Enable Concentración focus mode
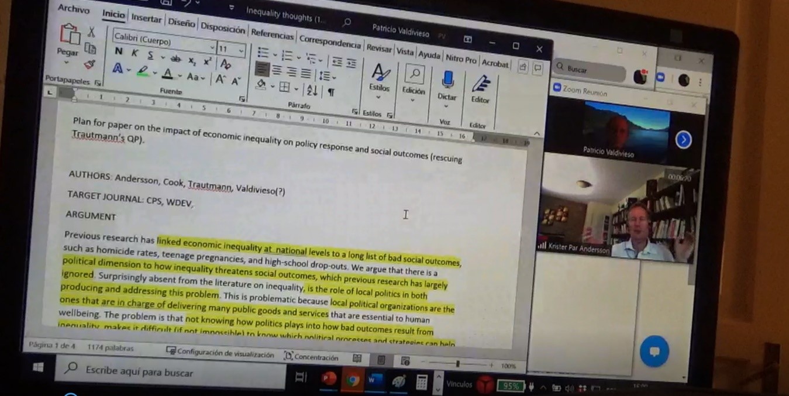 (311, 357)
